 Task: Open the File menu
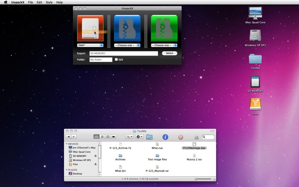point(30,2)
